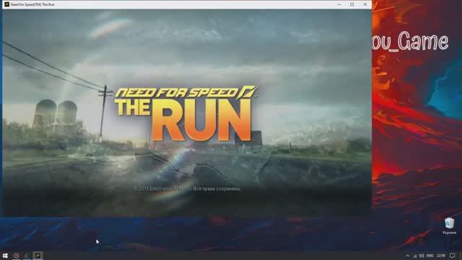This screenshot has height=260, width=462.
Task: Show hidden system tray icons
Action: click(x=407, y=256)
